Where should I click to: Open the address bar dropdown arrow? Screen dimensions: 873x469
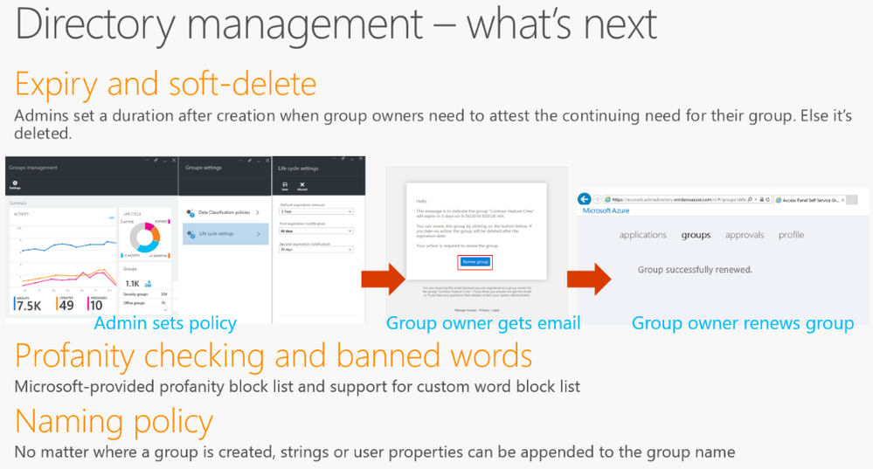(x=756, y=199)
